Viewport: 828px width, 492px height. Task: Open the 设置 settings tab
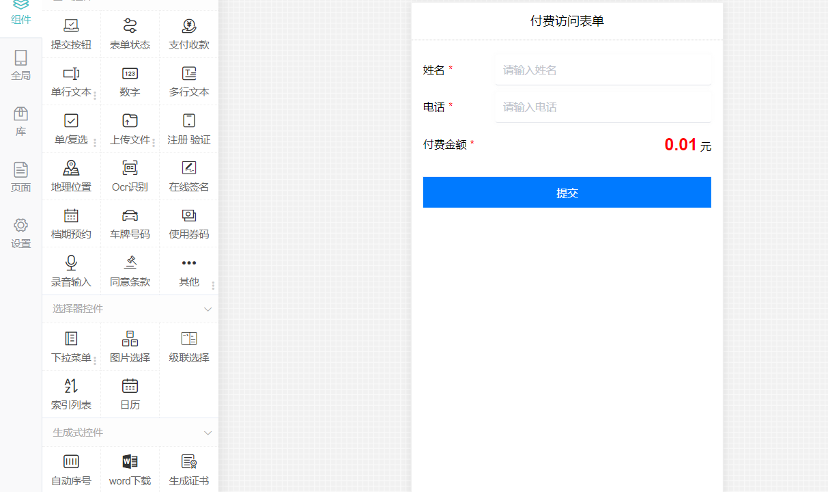coord(21,233)
